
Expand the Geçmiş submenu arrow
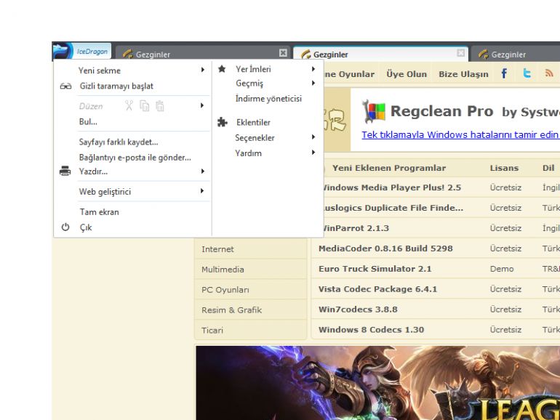[x=313, y=83]
